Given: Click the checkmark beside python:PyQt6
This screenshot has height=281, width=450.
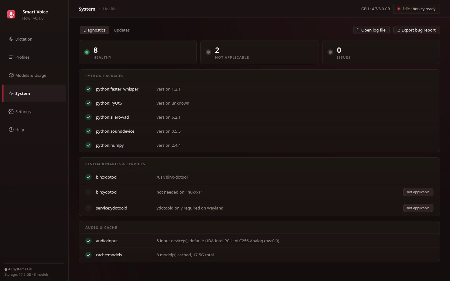Looking at the screenshot, I should [88, 103].
